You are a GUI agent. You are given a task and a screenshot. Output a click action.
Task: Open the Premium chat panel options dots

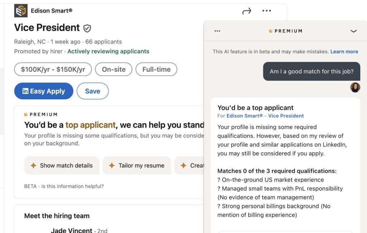[217, 31]
